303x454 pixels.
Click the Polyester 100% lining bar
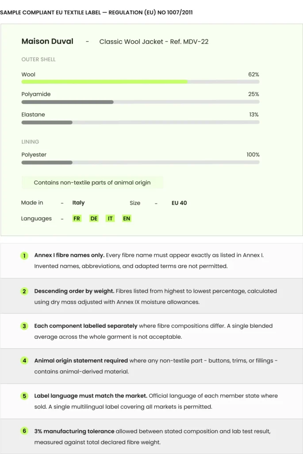(x=140, y=162)
